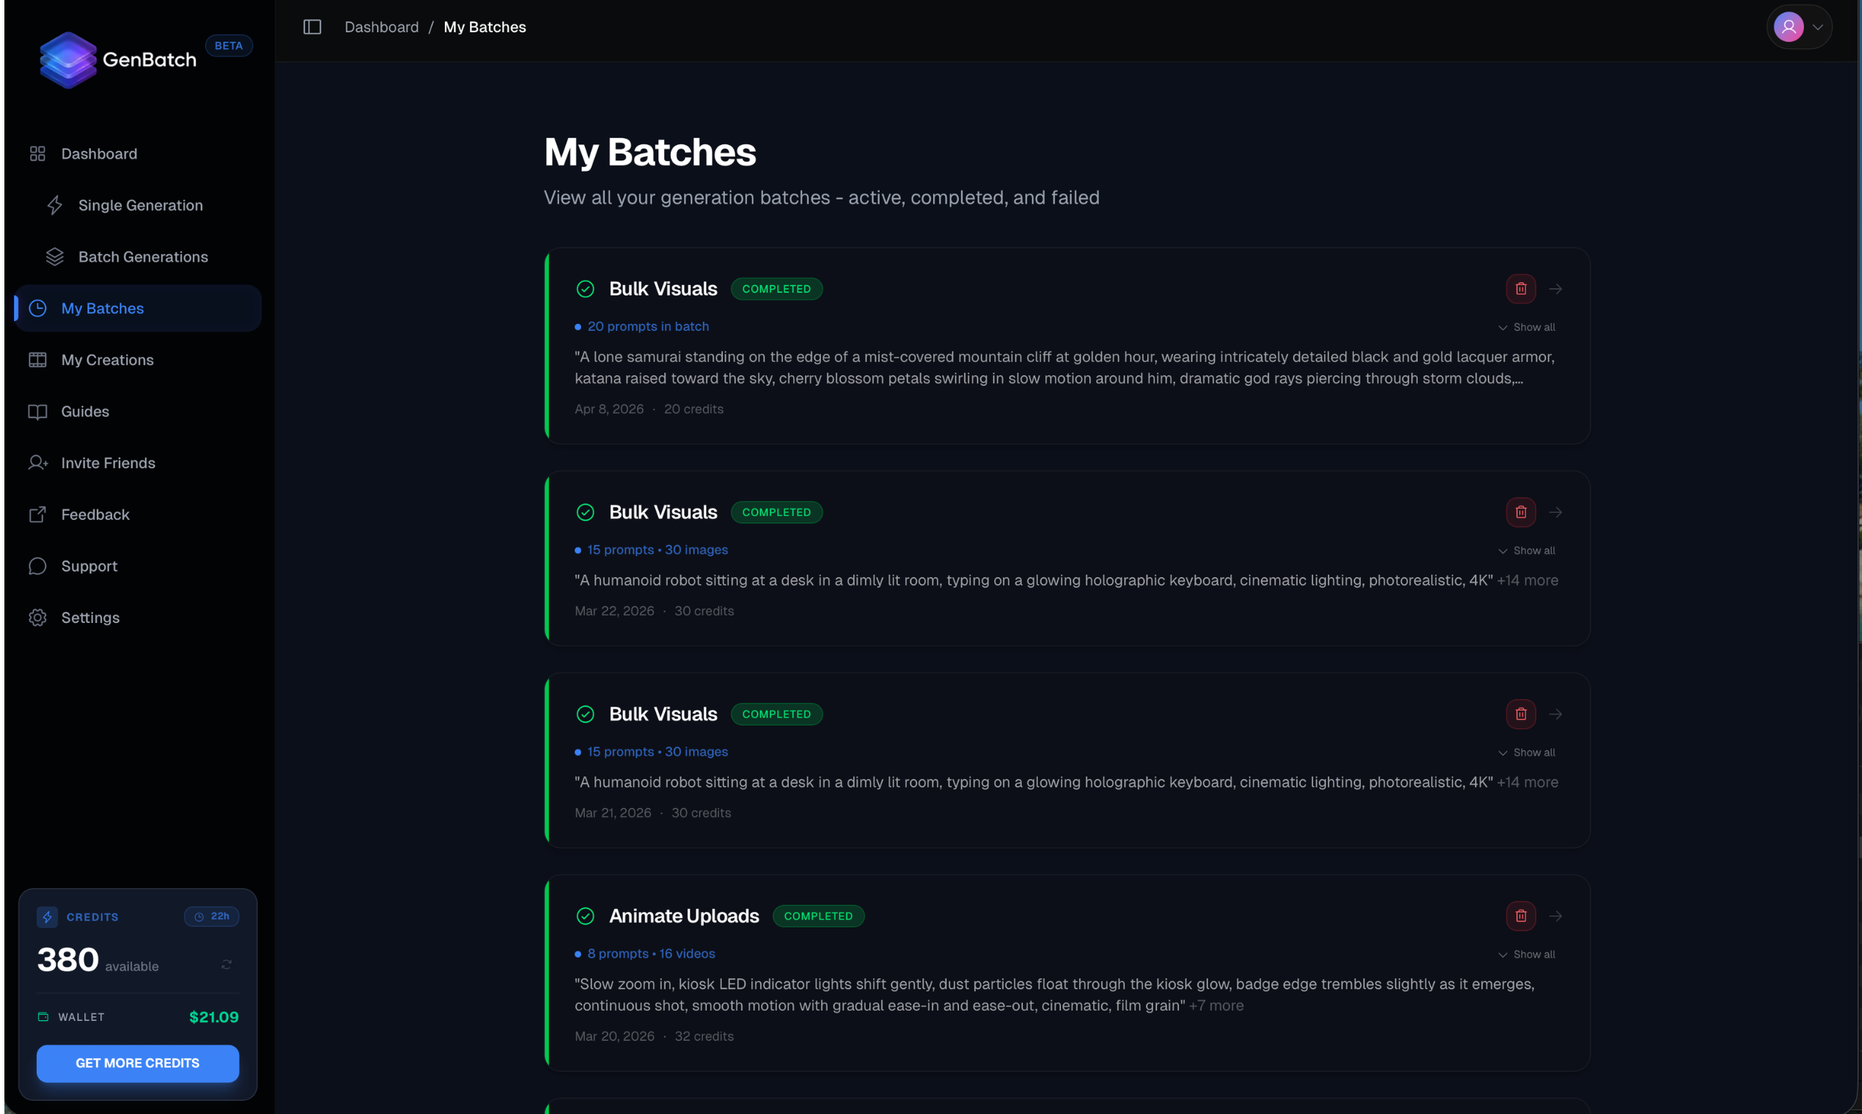
Task: Click the BETA badge
Action: tap(228, 45)
